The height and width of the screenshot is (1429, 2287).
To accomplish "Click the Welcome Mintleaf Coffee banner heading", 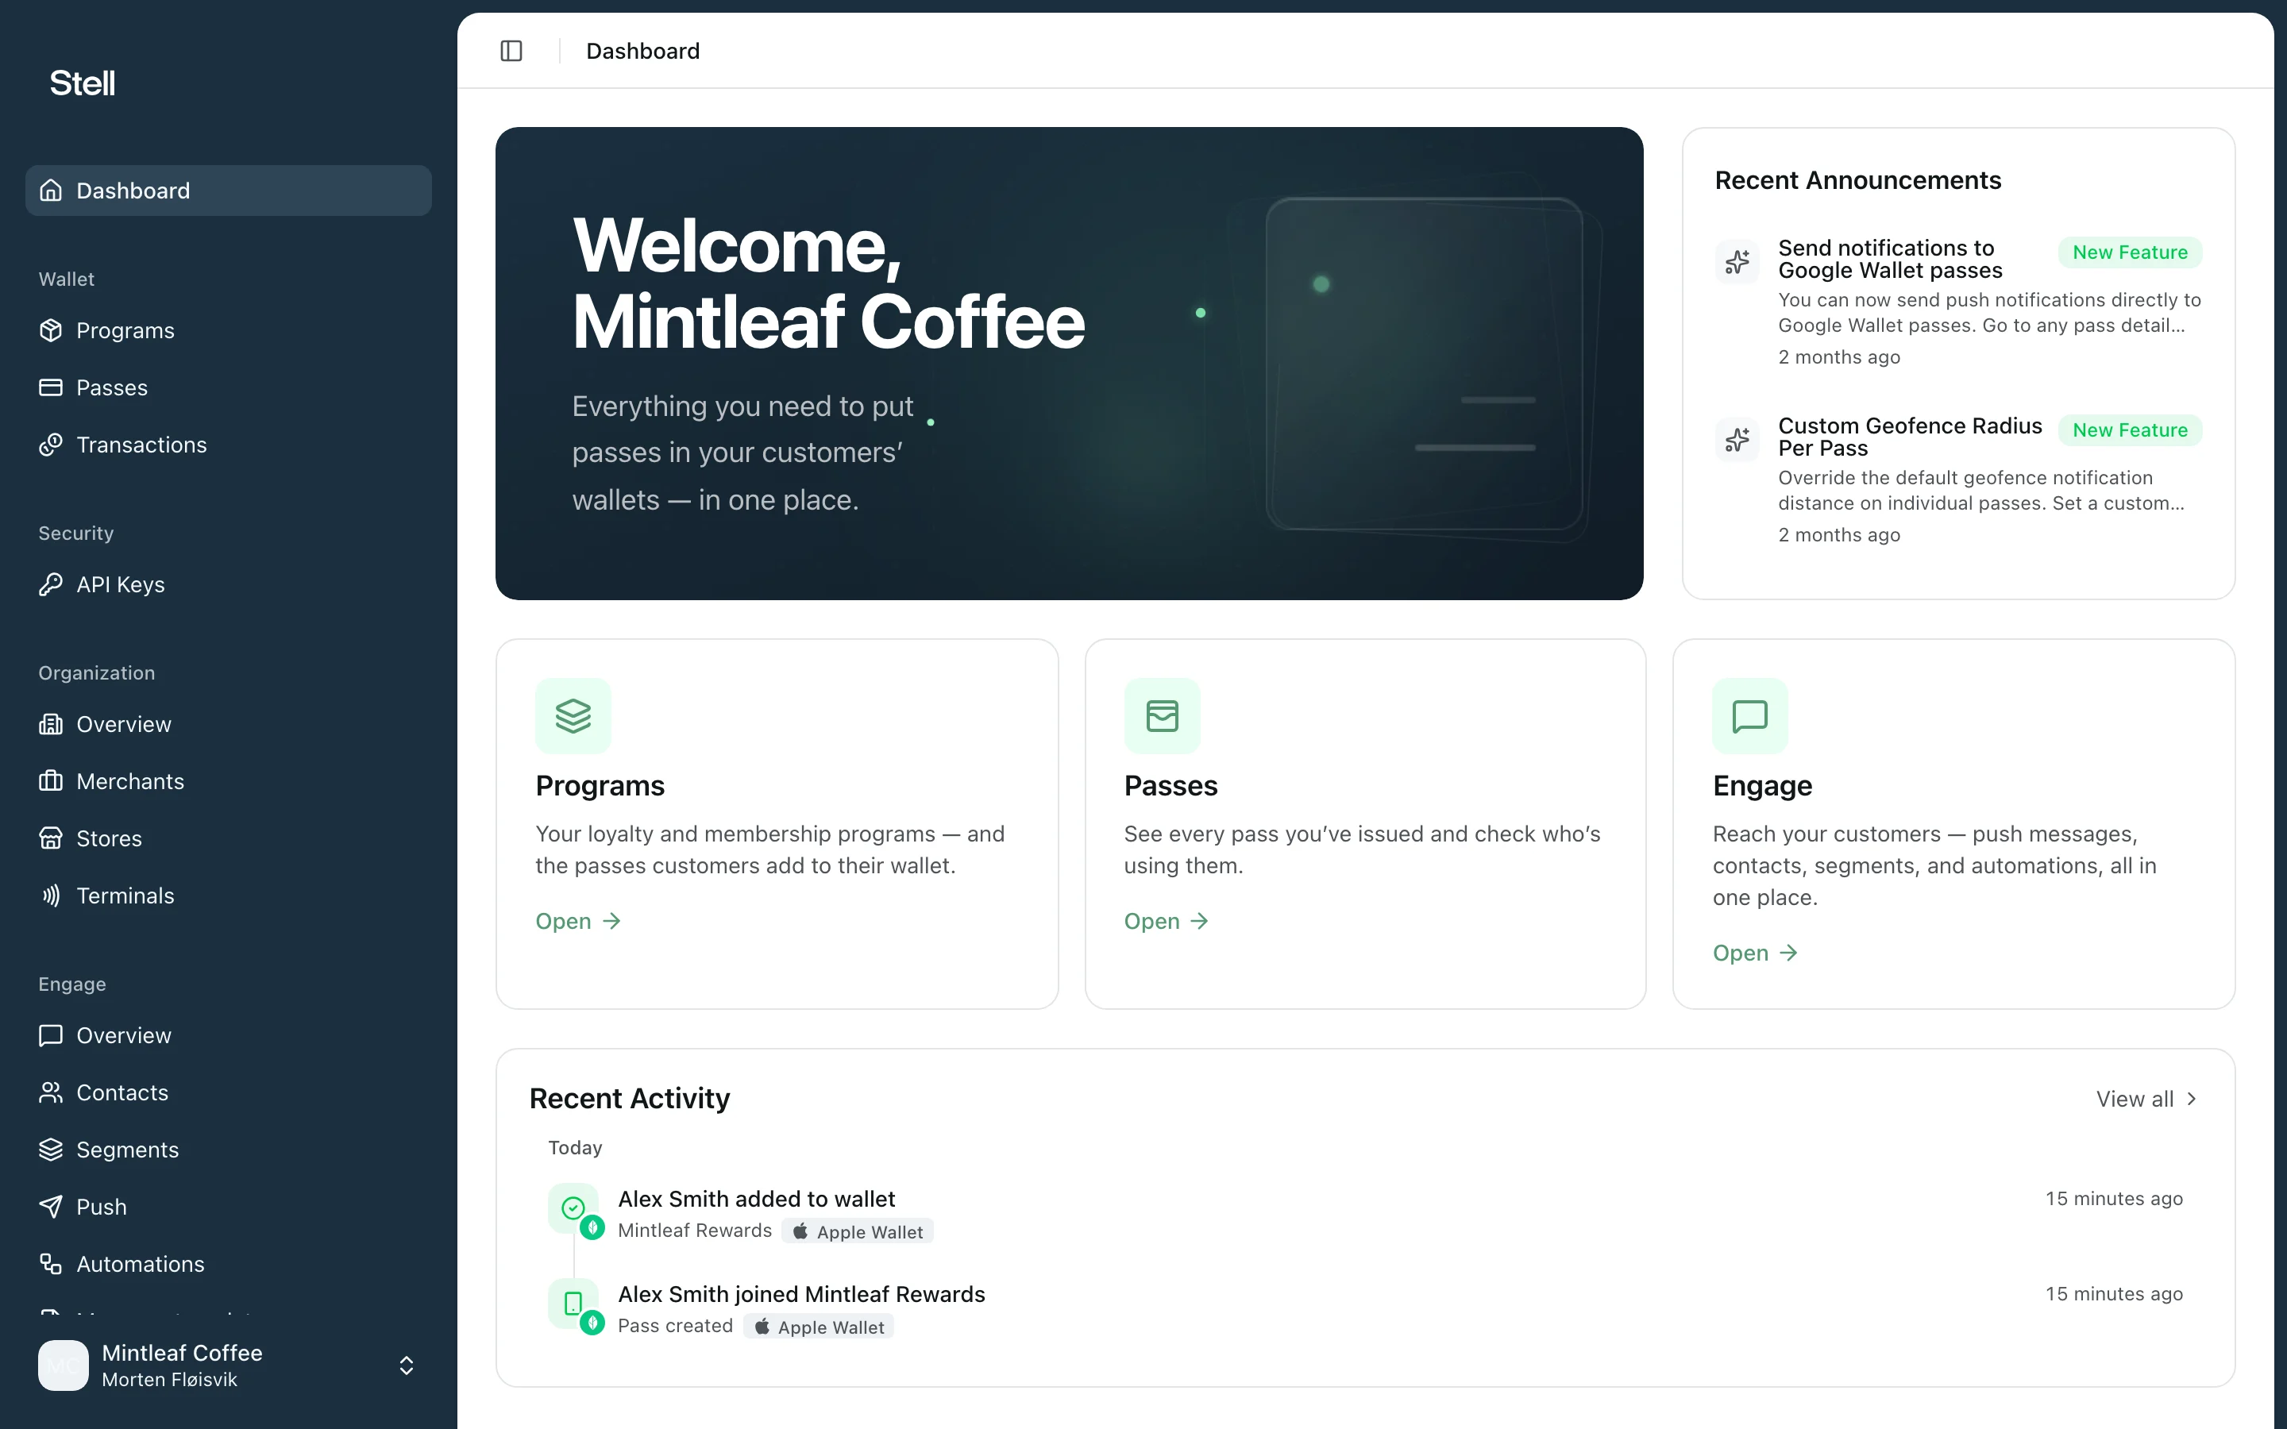I will pyautogui.click(x=828, y=283).
